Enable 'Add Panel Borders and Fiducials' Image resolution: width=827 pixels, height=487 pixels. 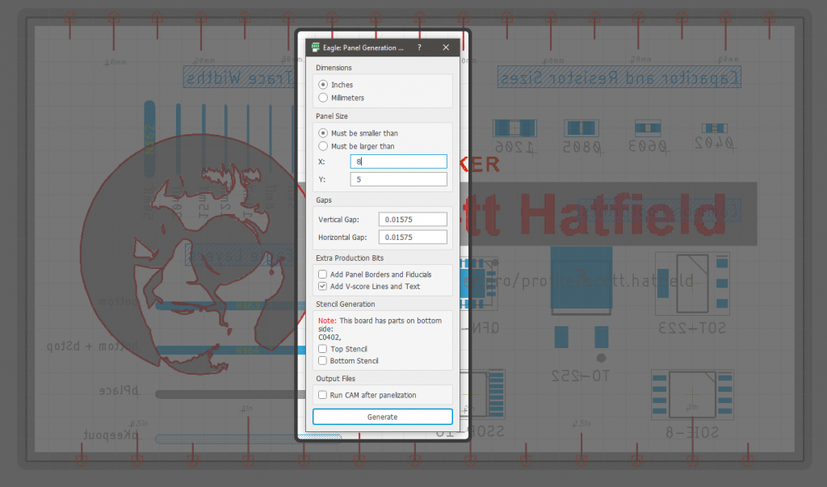pos(321,274)
